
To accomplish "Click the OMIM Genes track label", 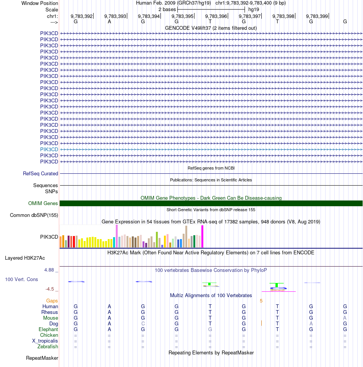I will [x=43, y=204].
